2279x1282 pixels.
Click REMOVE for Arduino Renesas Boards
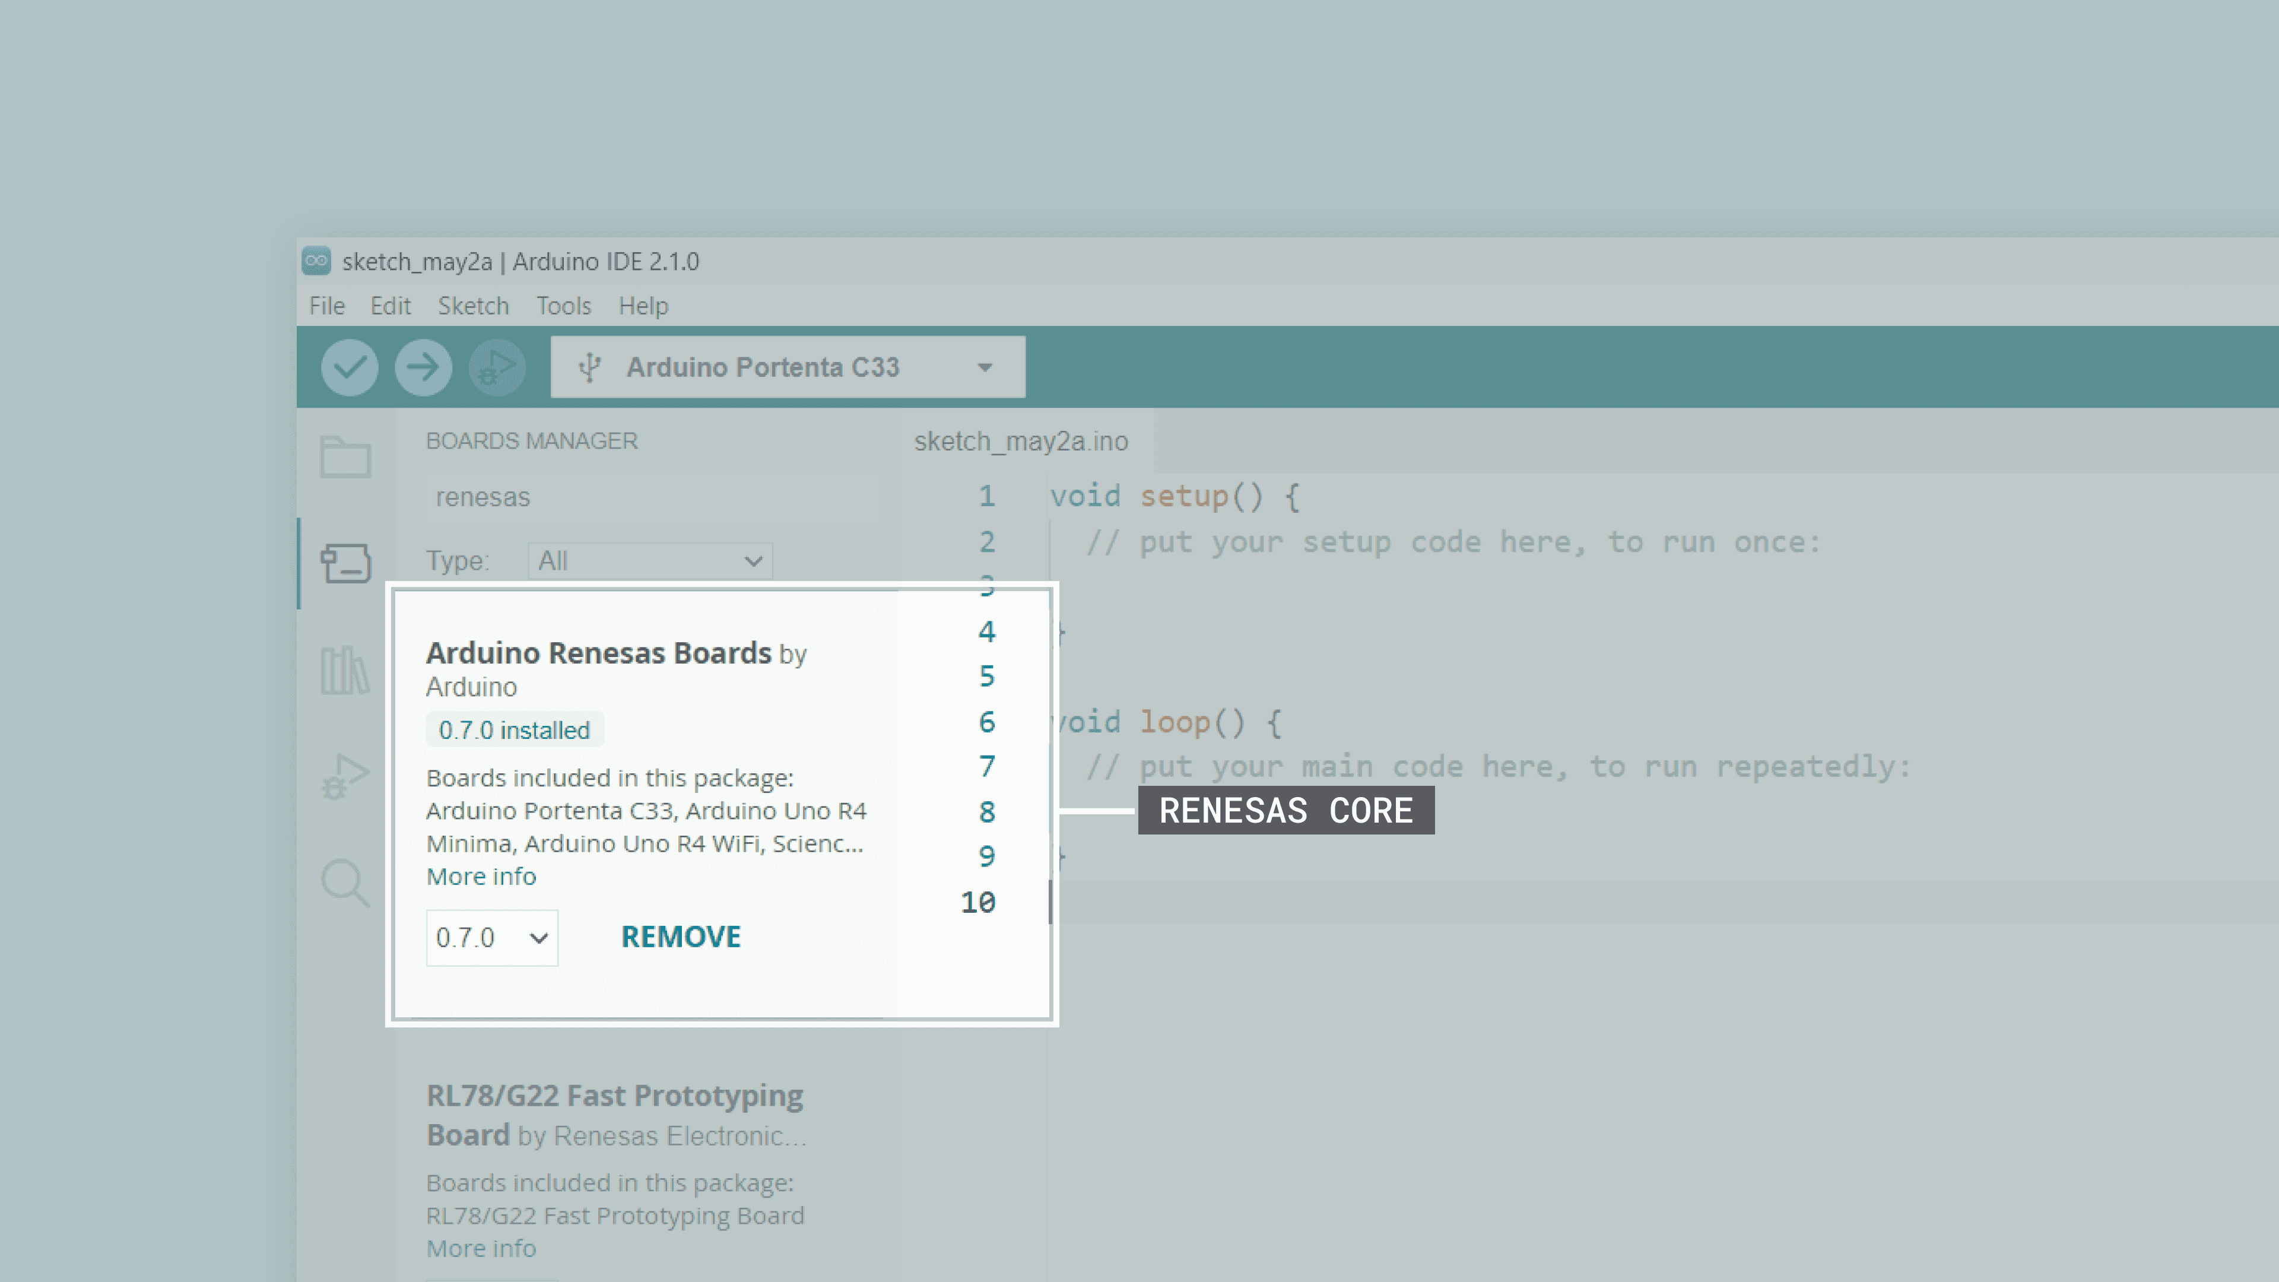click(680, 937)
